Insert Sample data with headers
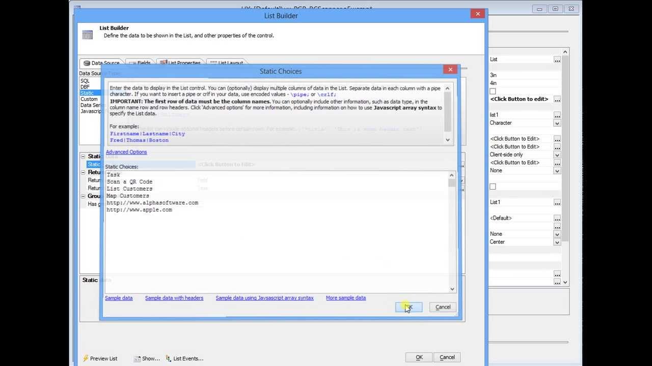This screenshot has width=652, height=366. [x=174, y=298]
